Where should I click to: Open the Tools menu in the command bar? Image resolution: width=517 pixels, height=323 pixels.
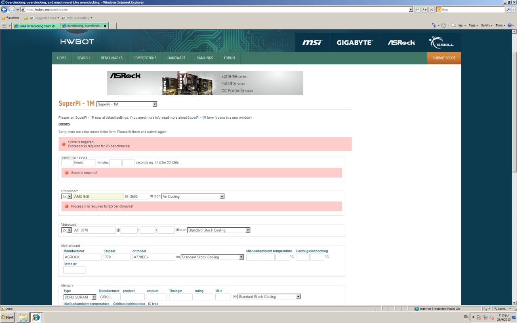(500, 25)
